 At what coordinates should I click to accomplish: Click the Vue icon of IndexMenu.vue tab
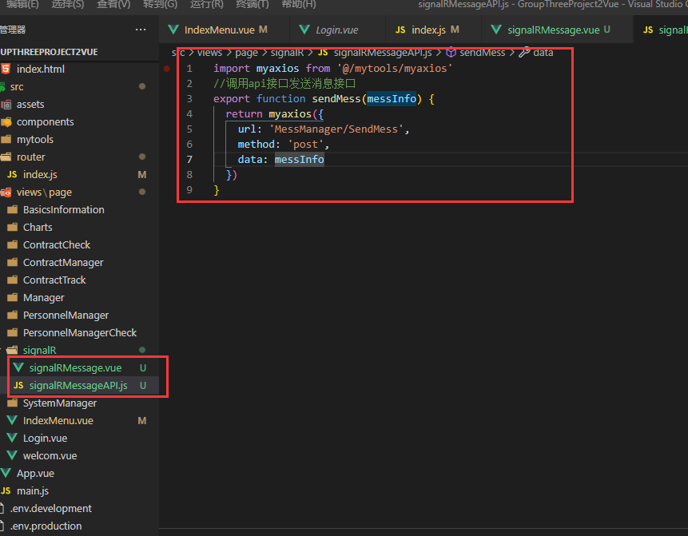coord(172,30)
